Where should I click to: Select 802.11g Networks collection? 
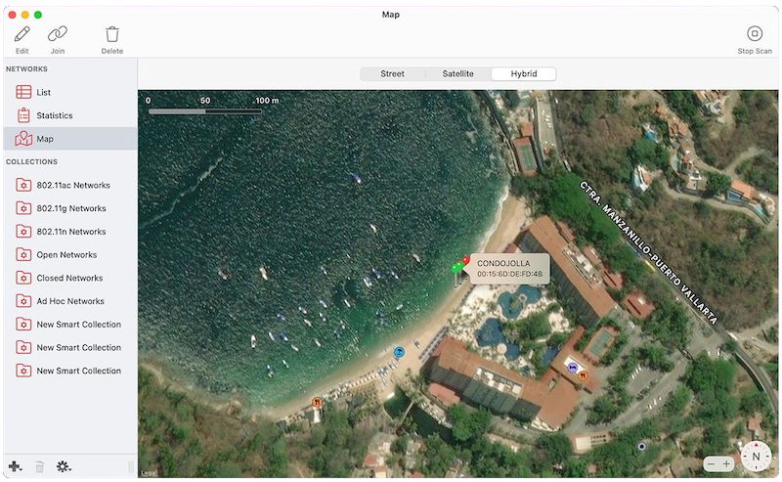click(x=70, y=208)
